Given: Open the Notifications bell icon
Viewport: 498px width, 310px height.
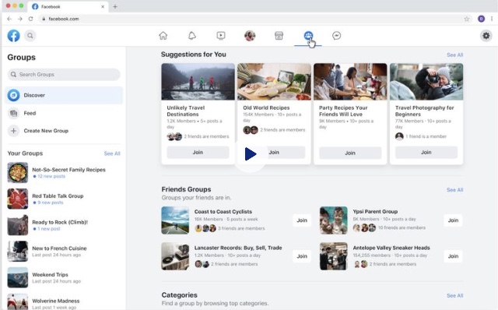Looking at the screenshot, I should point(192,36).
